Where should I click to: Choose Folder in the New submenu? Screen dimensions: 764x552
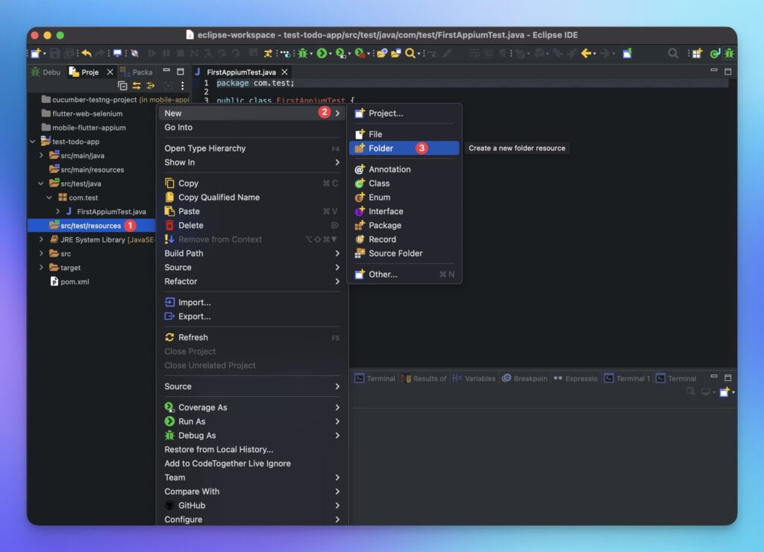tap(404, 148)
